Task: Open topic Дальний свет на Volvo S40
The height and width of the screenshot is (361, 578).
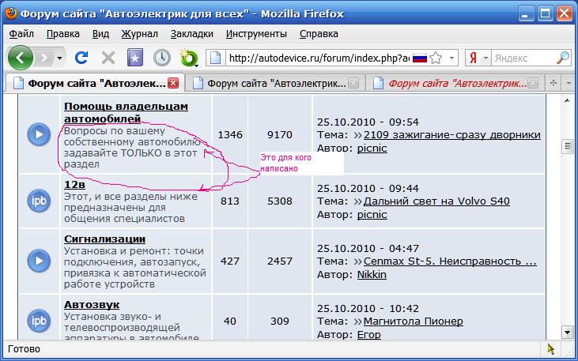Action: coord(436,201)
